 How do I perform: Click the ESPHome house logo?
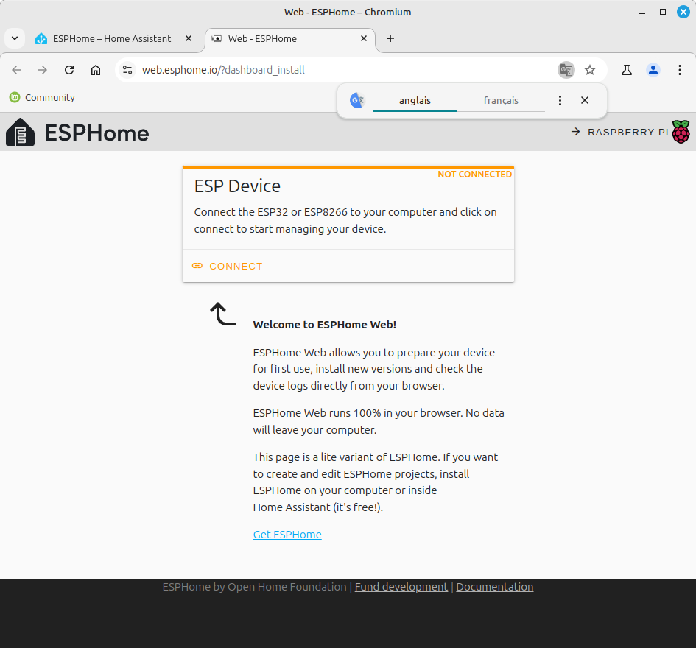(20, 132)
